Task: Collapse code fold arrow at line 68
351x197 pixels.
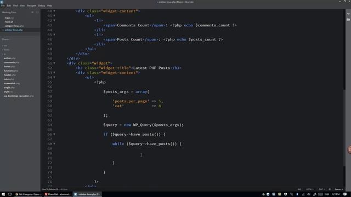Action: click(x=54, y=143)
